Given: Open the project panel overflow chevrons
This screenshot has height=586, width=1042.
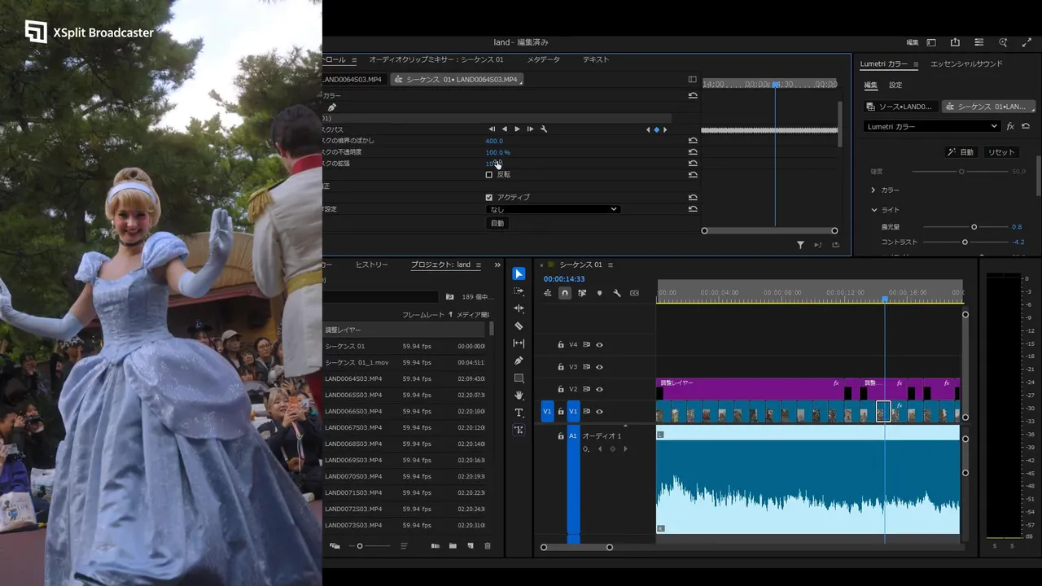Looking at the screenshot, I should pos(497,265).
